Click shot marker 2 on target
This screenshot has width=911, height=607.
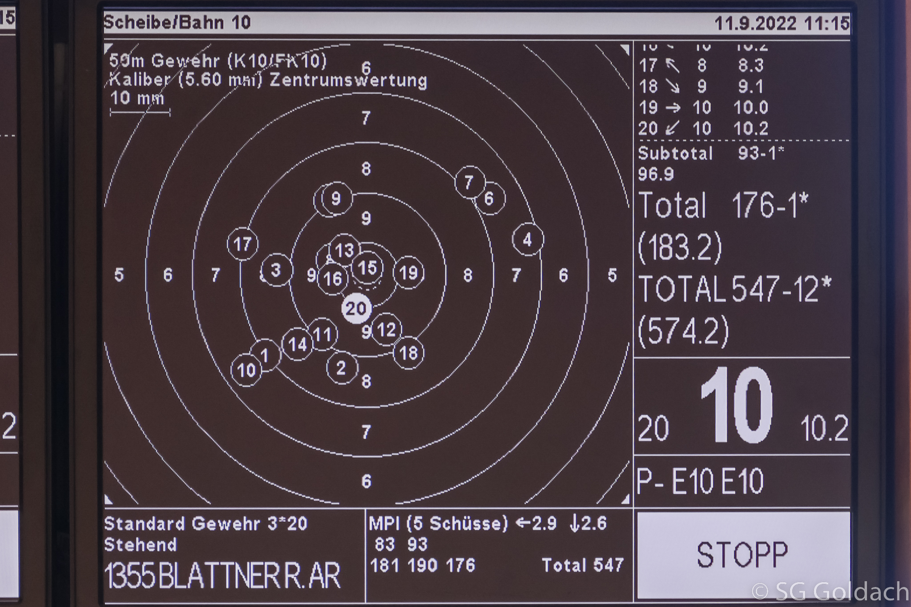click(x=341, y=368)
